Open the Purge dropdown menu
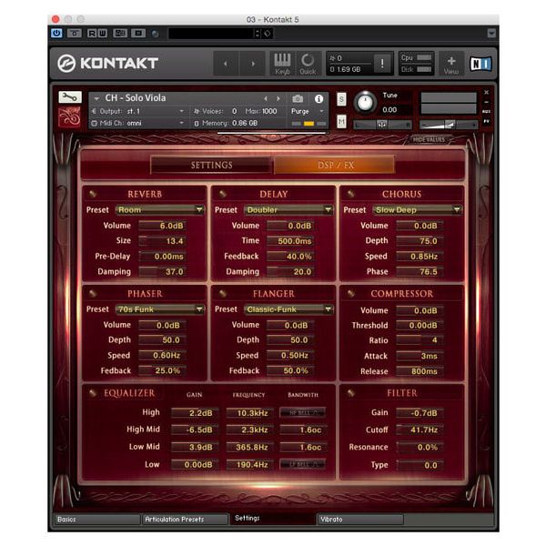546x546 pixels. coord(308,111)
